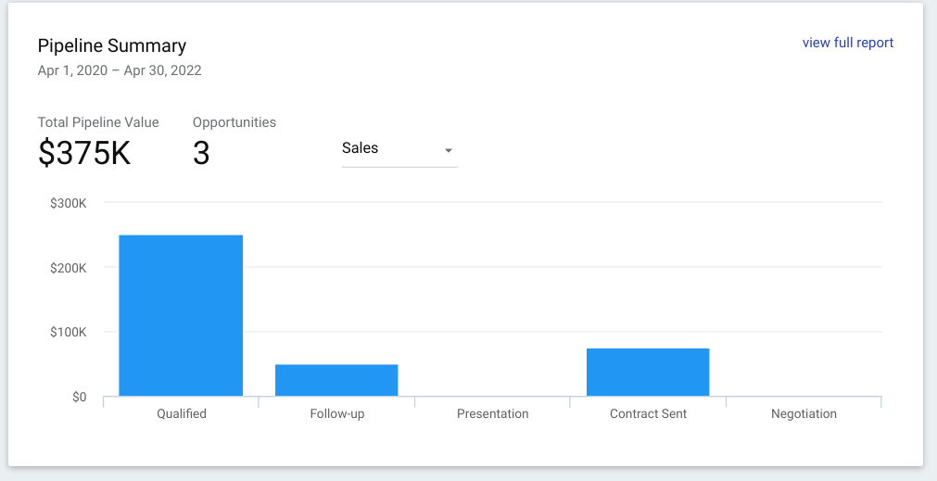This screenshot has width=937, height=481.
Task: Select the Presentation axis label
Action: pyautogui.click(x=492, y=413)
